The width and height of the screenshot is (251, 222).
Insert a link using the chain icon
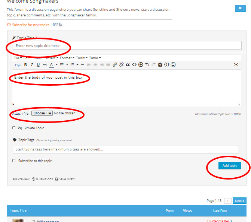tap(115, 65)
